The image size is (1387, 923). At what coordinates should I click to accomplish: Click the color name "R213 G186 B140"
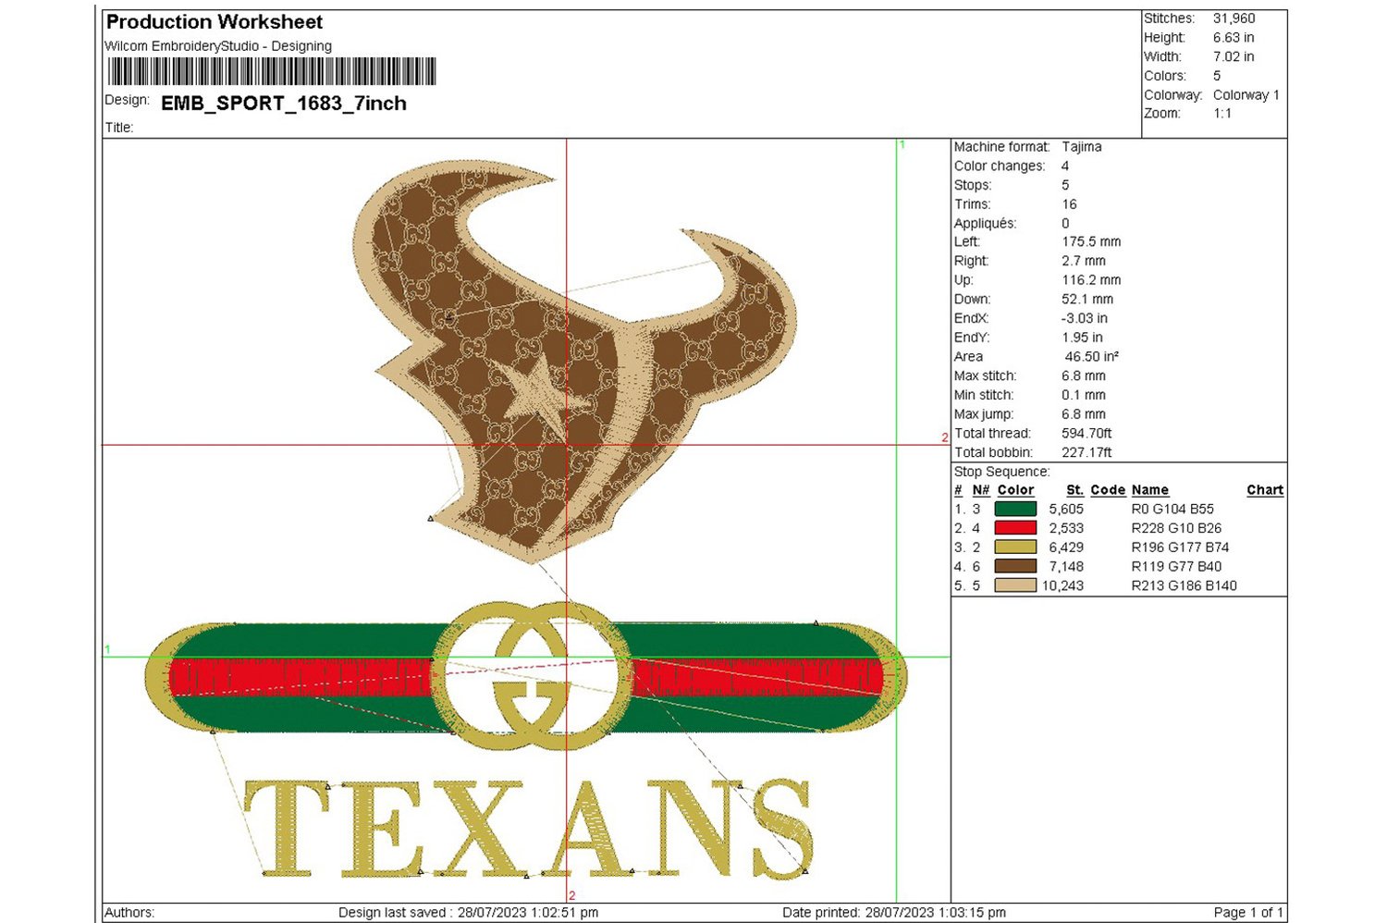[x=1184, y=585]
